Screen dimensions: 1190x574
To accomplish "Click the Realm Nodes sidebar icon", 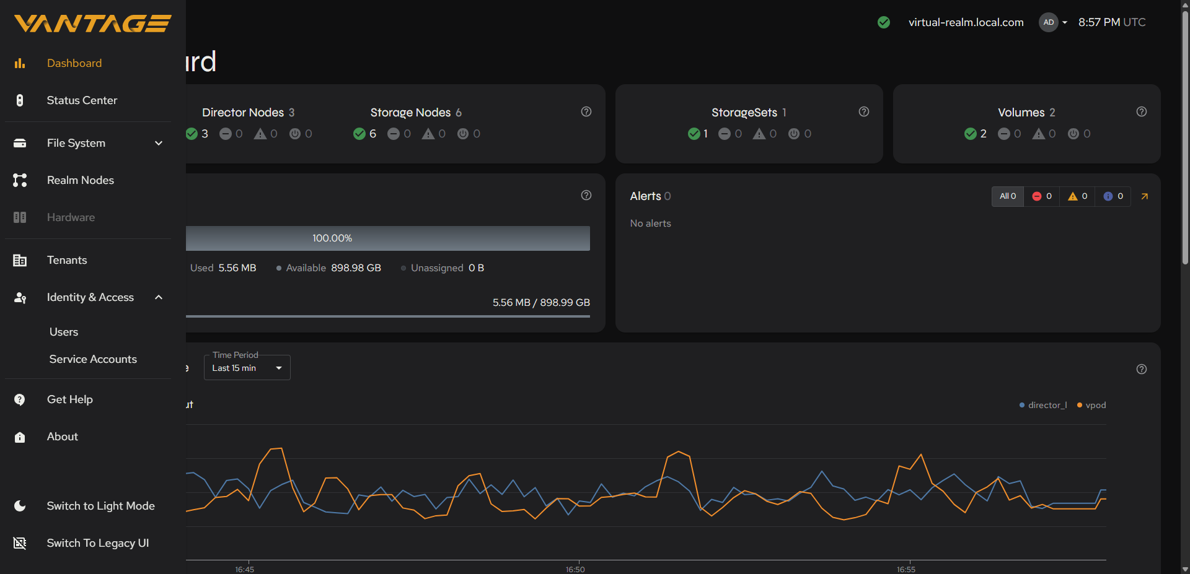I will click(x=20, y=180).
